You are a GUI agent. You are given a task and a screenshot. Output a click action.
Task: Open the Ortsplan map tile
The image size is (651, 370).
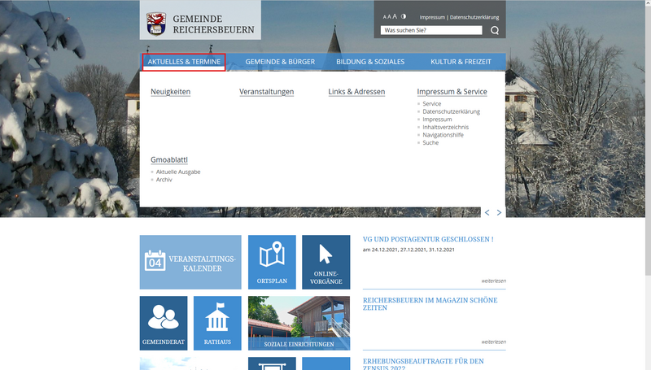272,262
